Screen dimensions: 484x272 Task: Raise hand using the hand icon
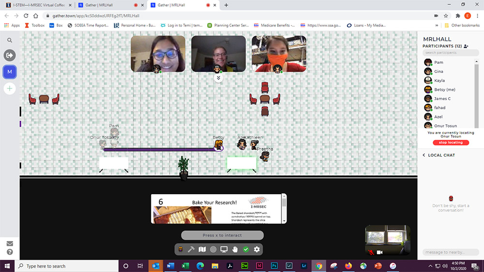235,249
